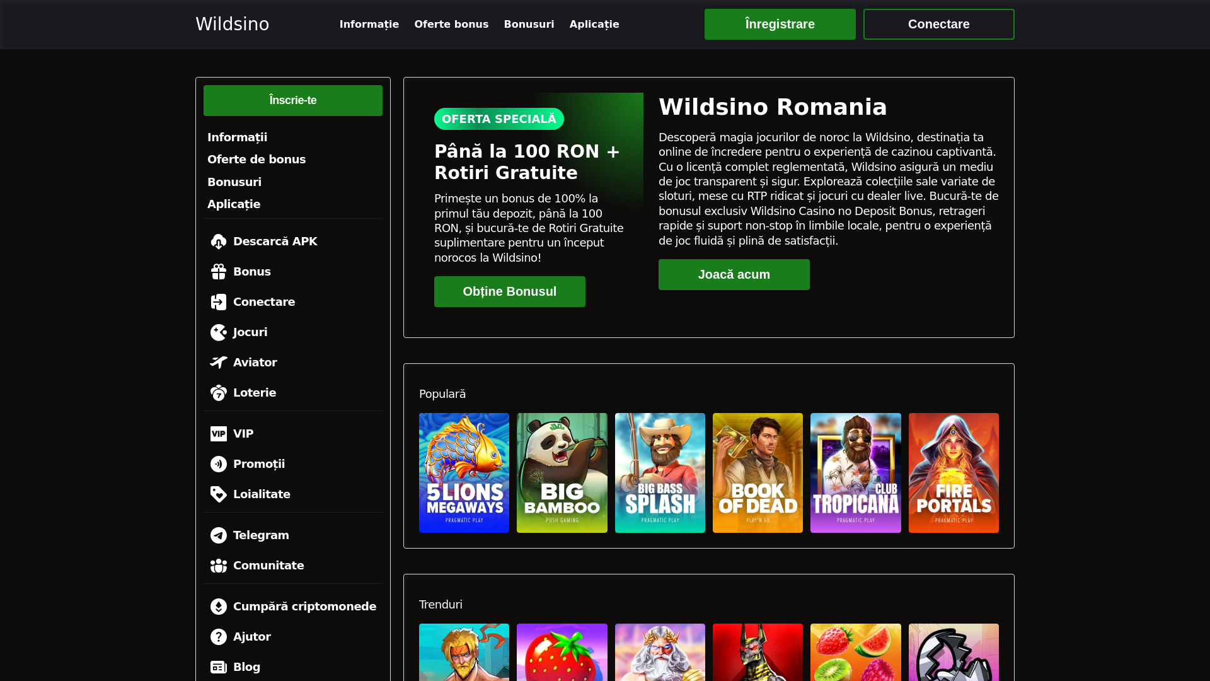Click the Bonus gift icon
Viewport: 1210px width, 681px height.
(x=219, y=272)
